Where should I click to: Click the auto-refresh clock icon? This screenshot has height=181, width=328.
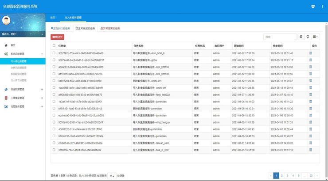click(301, 37)
